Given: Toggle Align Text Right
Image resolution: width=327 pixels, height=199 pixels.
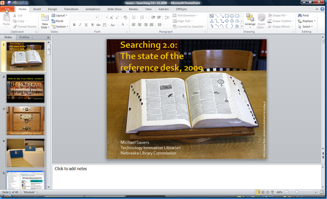Looking at the screenshot, I should pos(146,25).
